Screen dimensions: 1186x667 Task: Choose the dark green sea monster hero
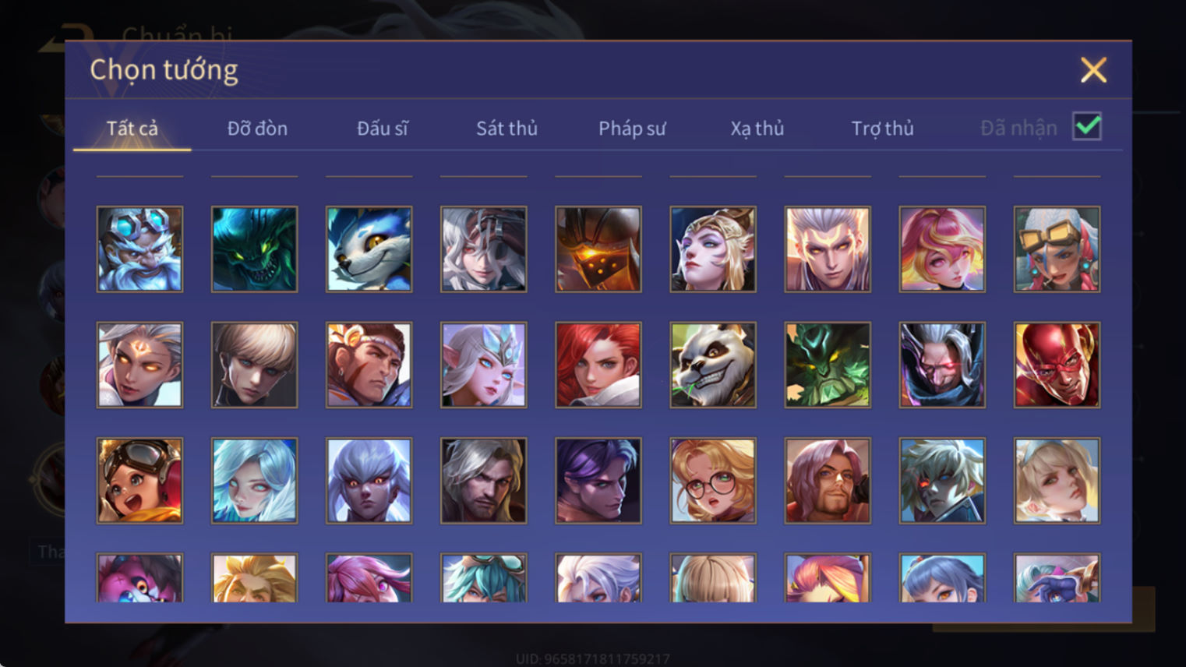[254, 249]
